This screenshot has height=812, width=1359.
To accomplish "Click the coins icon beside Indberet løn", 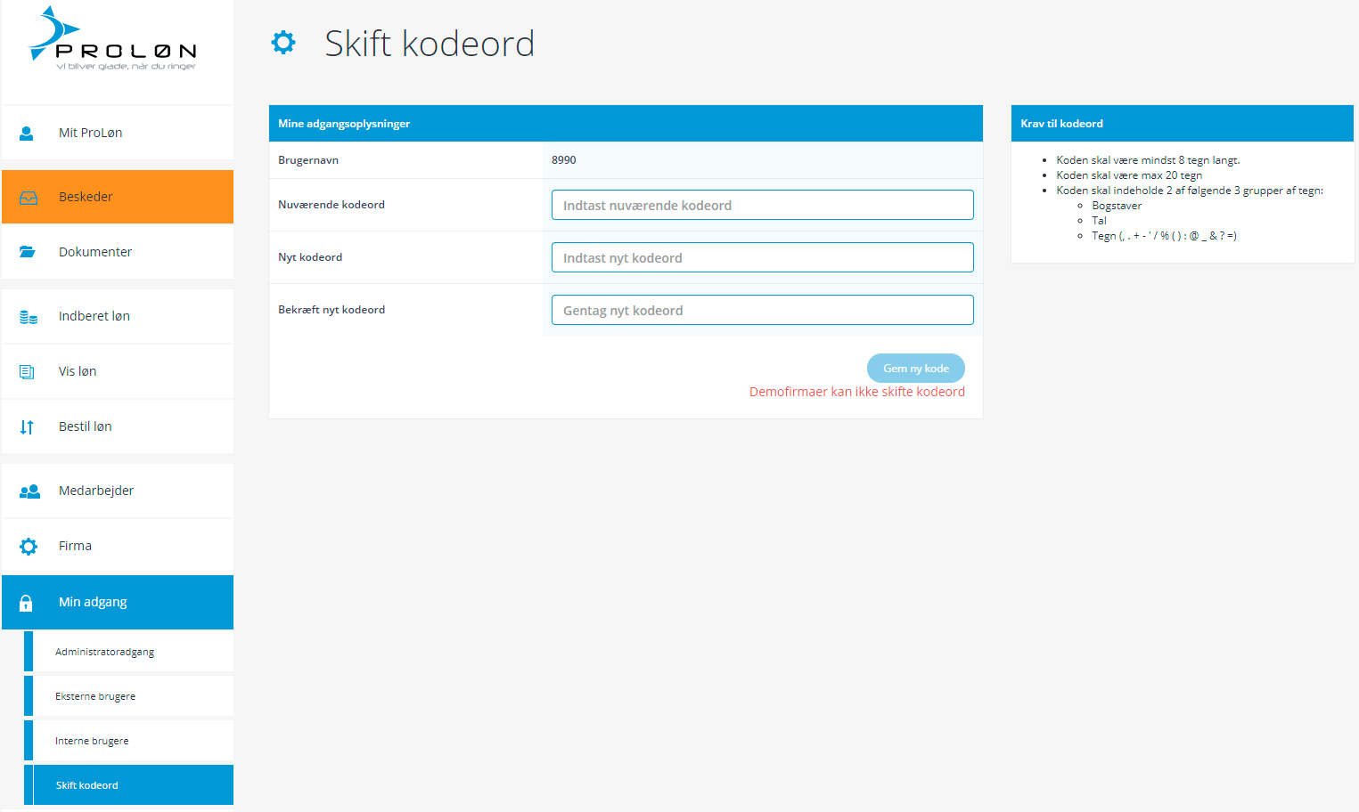I will point(29,317).
